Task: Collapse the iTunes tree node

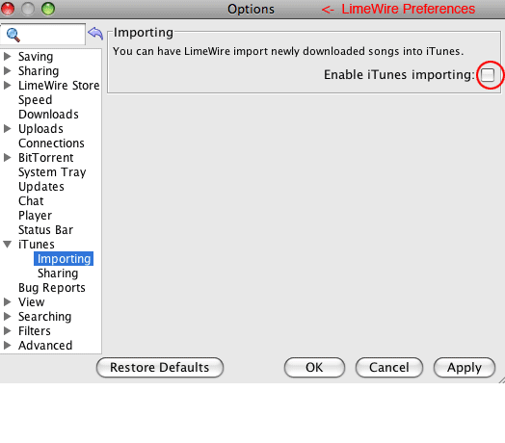Action: 8,245
